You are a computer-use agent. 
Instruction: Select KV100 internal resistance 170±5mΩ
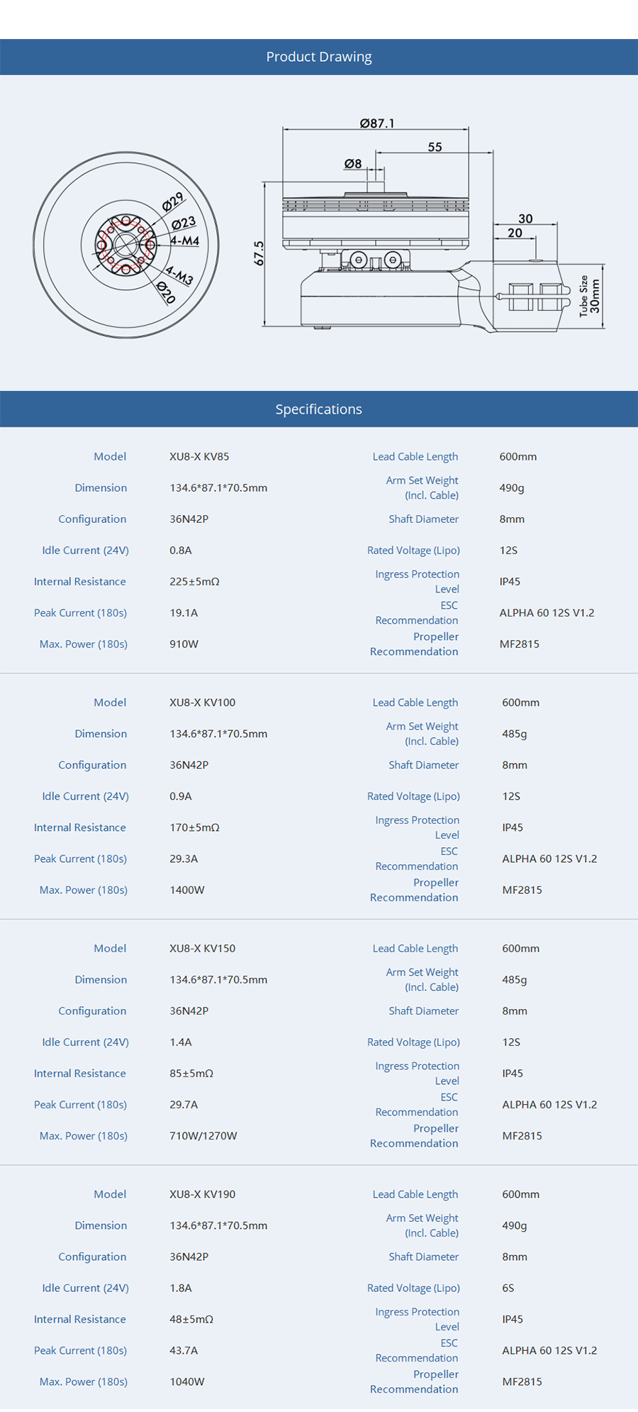coord(194,827)
